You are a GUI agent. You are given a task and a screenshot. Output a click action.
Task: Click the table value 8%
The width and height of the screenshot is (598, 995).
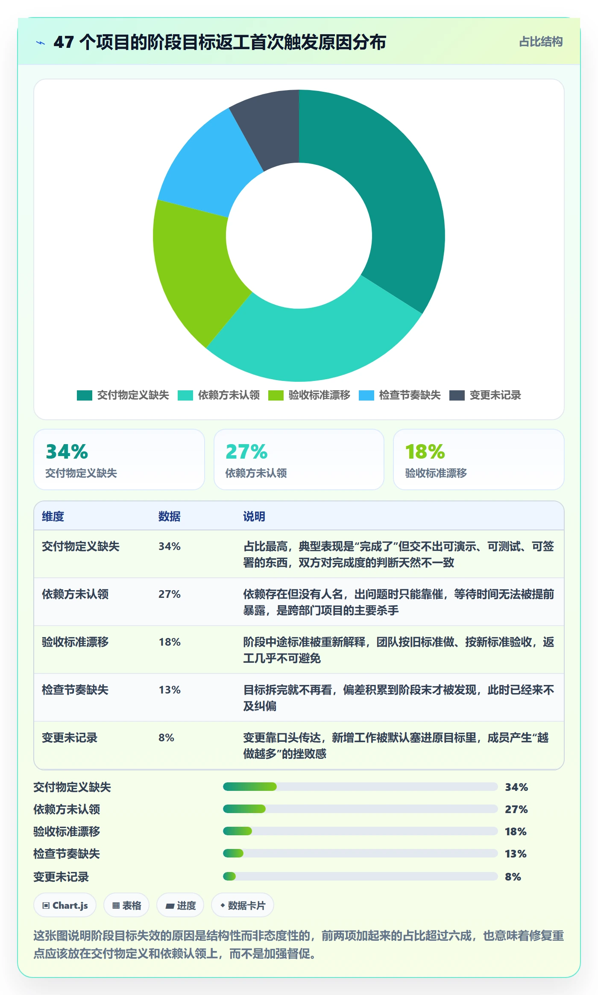point(167,737)
